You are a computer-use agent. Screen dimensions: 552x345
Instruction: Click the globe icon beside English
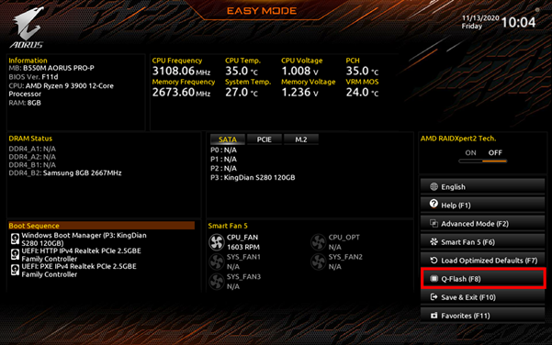point(434,187)
